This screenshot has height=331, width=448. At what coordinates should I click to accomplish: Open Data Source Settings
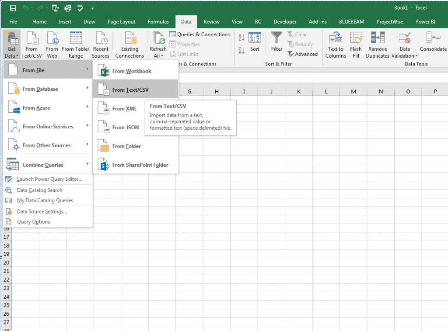click(x=48, y=211)
